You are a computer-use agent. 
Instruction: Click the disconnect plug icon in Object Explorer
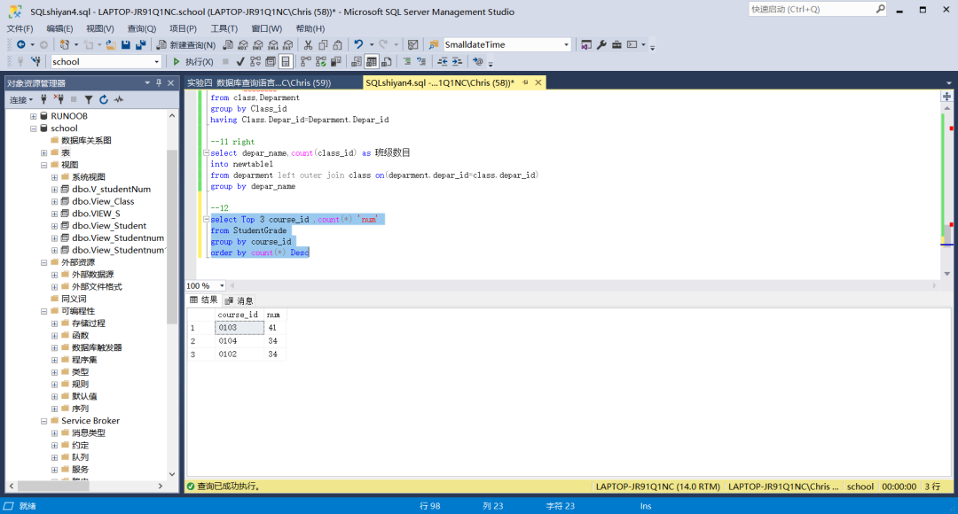tap(59, 99)
